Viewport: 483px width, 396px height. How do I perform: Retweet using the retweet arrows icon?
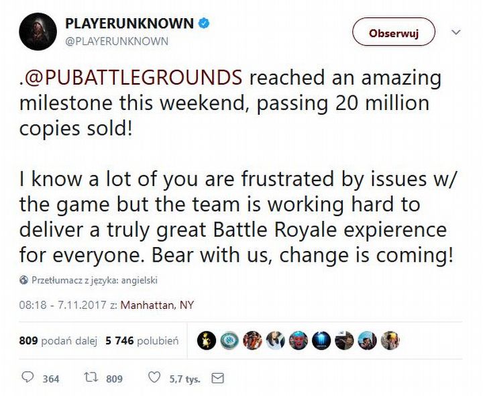tap(91, 379)
